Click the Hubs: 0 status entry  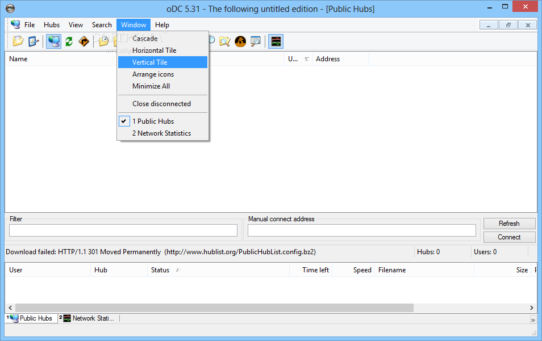click(428, 252)
